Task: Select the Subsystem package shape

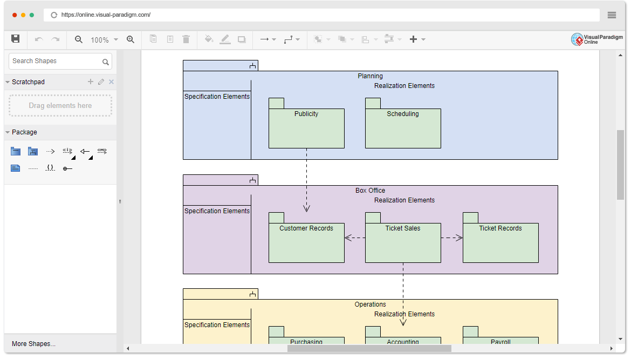Action: (x=33, y=151)
